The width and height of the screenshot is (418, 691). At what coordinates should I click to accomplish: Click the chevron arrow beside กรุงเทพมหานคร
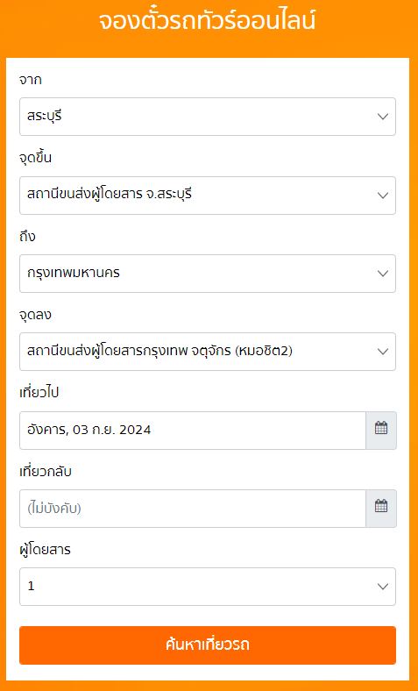383,274
